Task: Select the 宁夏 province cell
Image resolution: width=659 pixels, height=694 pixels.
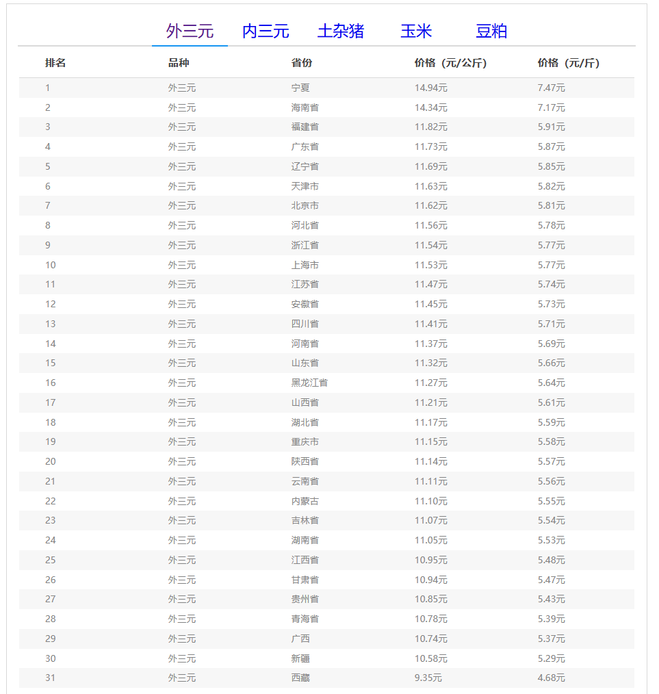Action: [300, 88]
